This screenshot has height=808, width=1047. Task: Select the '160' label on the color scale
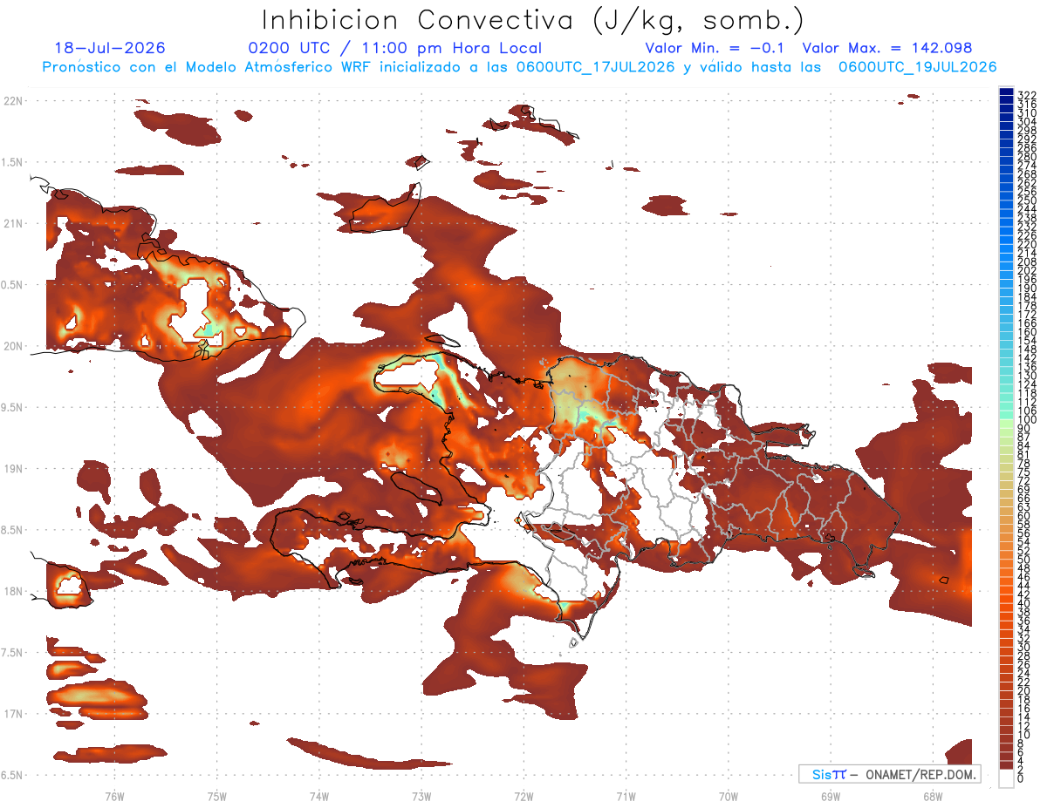1027,332
